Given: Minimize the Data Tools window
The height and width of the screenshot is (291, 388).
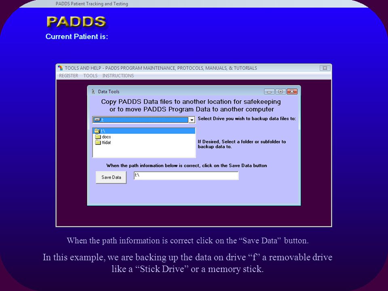Looking at the screenshot, I should coord(269,92).
